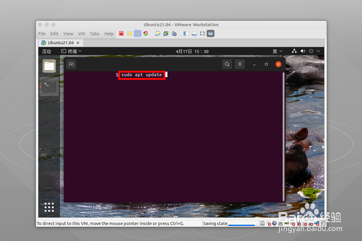Screen dimensions: 362x241
Task: Open the Snapshot Manager
Action: pyautogui.click(x=174, y=33)
